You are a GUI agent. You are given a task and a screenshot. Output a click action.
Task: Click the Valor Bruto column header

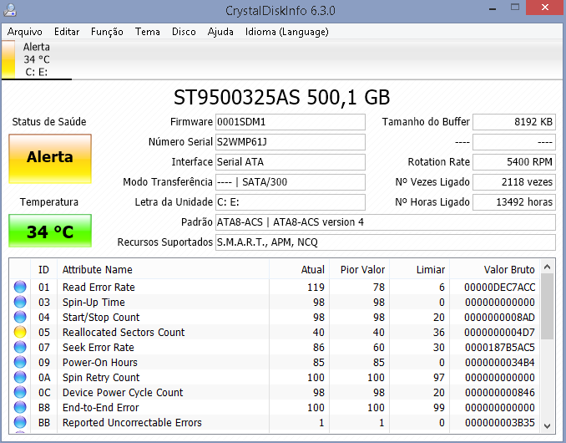point(494,269)
